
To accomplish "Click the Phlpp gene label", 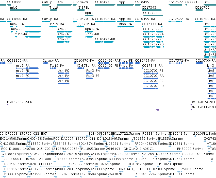I will tap(121, 2).
